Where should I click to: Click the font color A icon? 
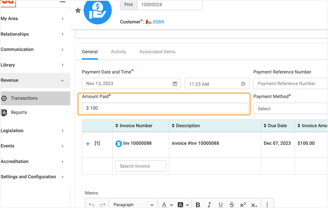[x=164, y=205]
